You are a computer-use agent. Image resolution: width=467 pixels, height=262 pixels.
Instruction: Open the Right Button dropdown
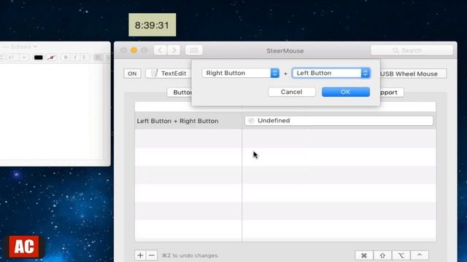tap(240, 73)
